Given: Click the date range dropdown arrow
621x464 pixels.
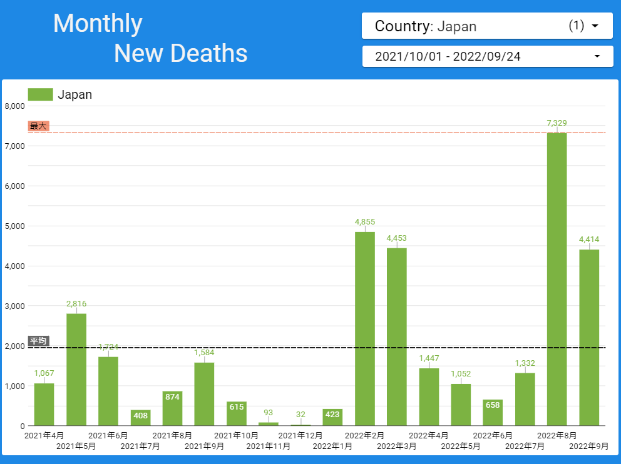Looking at the screenshot, I should [x=597, y=56].
